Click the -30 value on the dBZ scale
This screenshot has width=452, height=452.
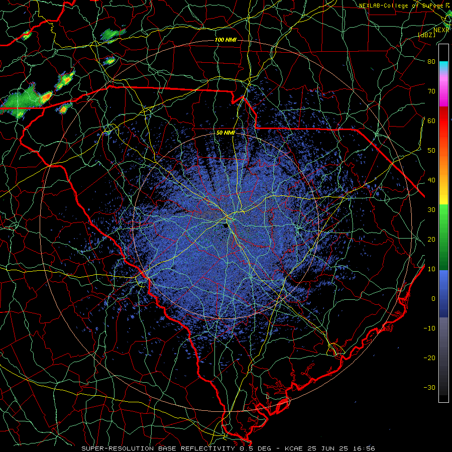429,387
